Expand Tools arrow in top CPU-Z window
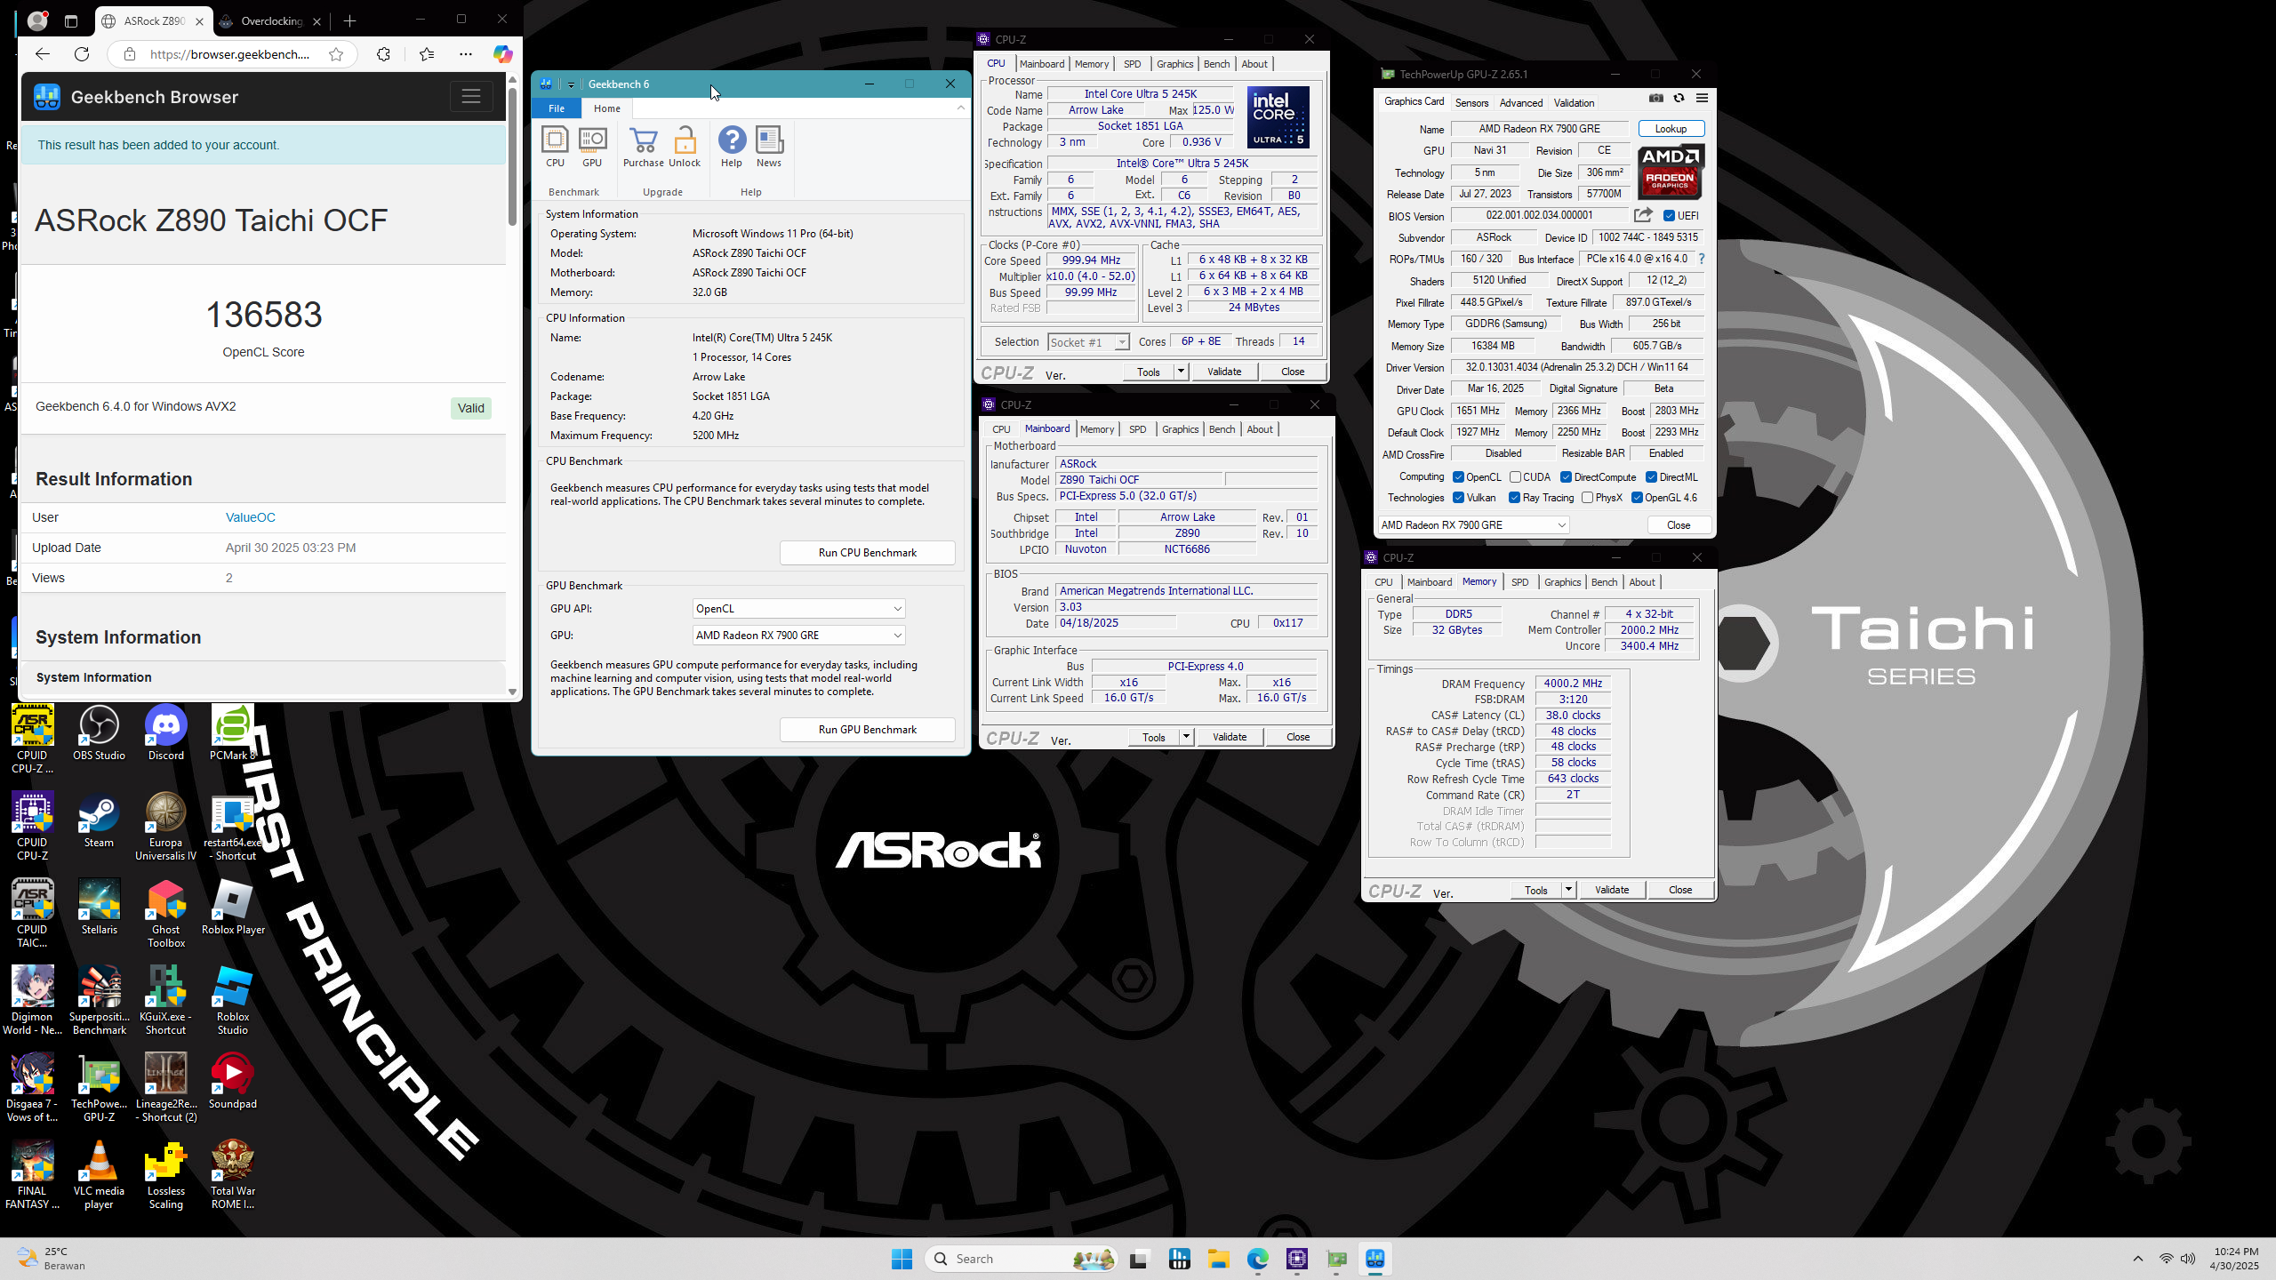2276x1280 pixels. [1182, 372]
